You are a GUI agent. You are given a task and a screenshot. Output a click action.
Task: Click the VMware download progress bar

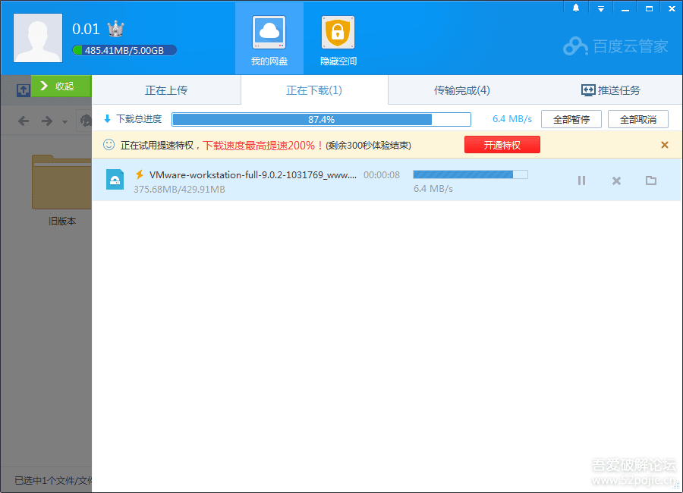[471, 174]
